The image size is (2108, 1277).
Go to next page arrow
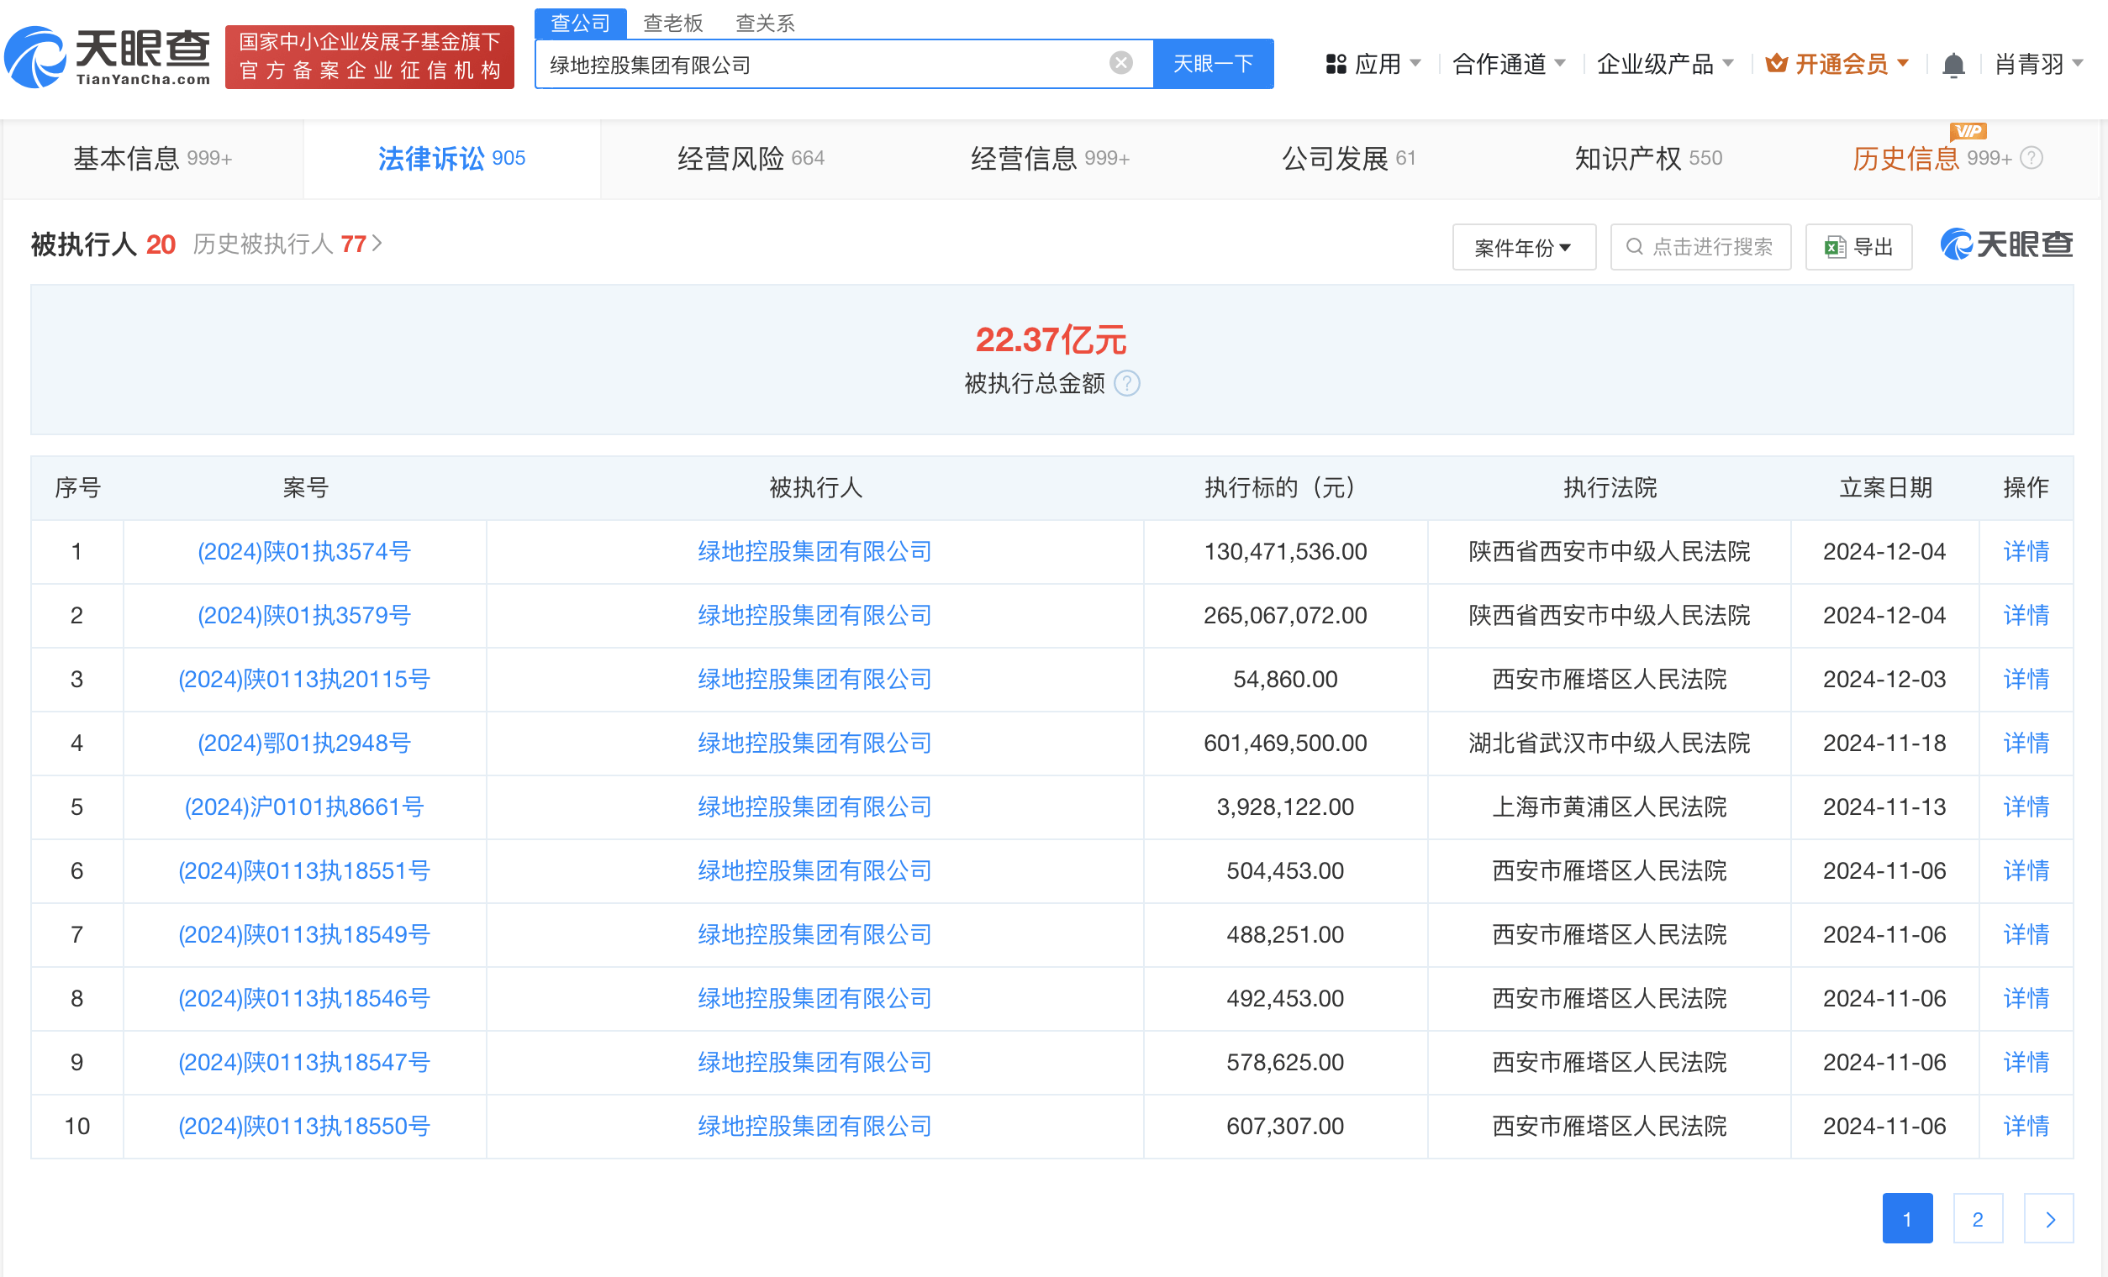point(2048,1219)
